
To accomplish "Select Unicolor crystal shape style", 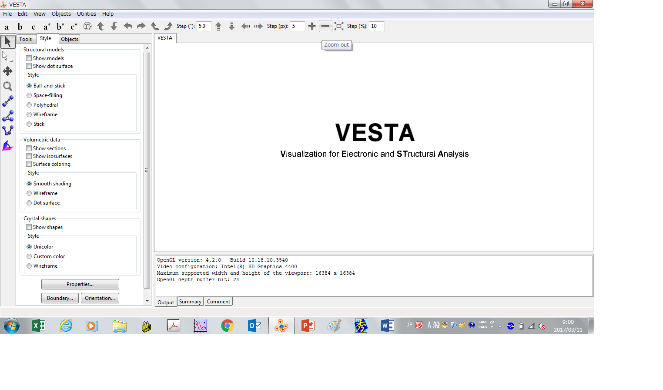I will [x=29, y=247].
